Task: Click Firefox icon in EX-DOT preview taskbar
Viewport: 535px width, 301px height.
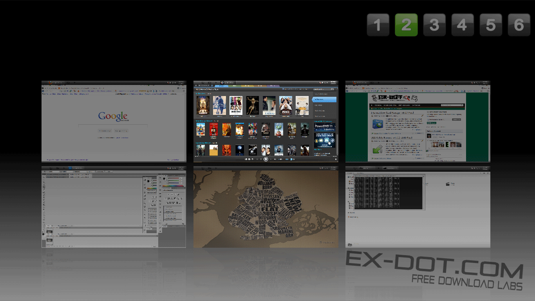Action: (x=354, y=83)
